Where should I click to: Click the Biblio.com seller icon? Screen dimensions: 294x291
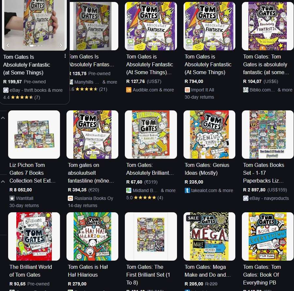(x=246, y=90)
